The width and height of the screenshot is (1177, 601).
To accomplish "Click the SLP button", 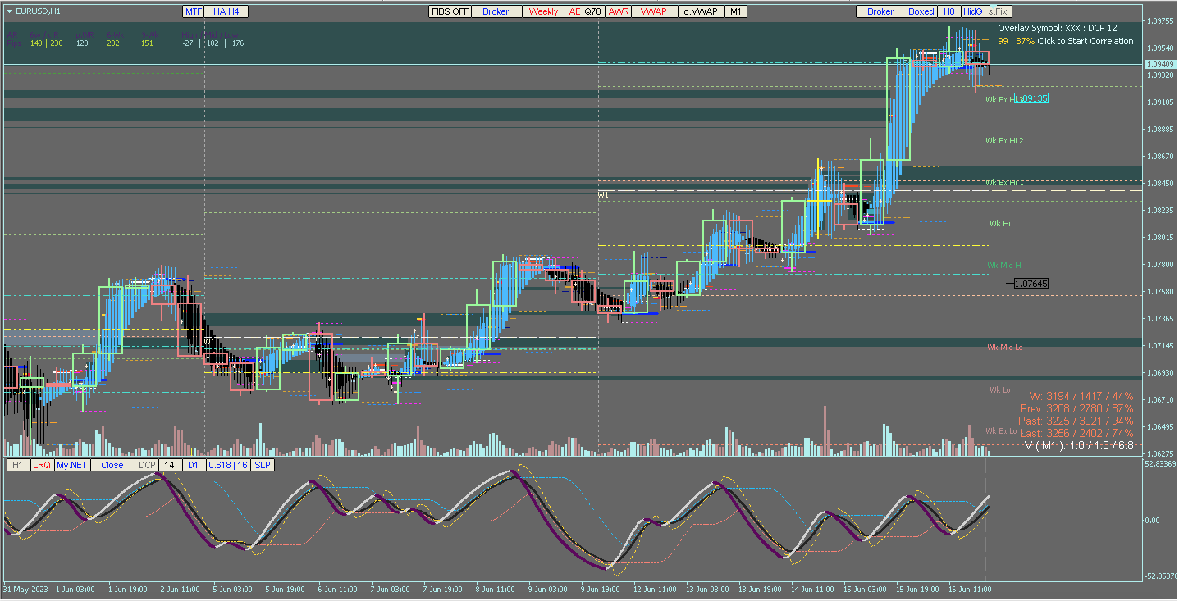I will [x=262, y=465].
